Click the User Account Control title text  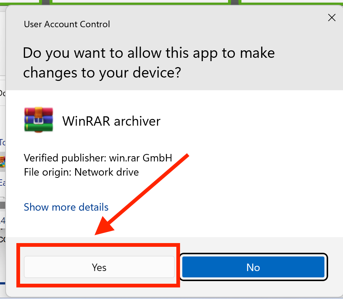tap(67, 24)
